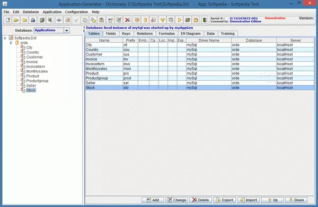Open the File menu
Viewport: 318px width, 207px height.
[x=6, y=12]
